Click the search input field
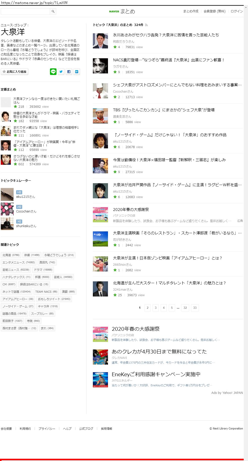This screenshot has height=461, width=248. (x=25, y=11)
